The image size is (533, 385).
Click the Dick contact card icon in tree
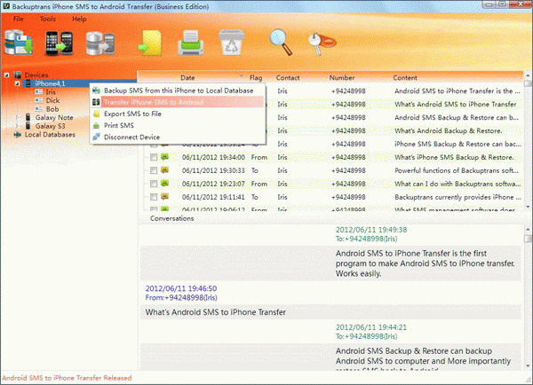(x=39, y=100)
